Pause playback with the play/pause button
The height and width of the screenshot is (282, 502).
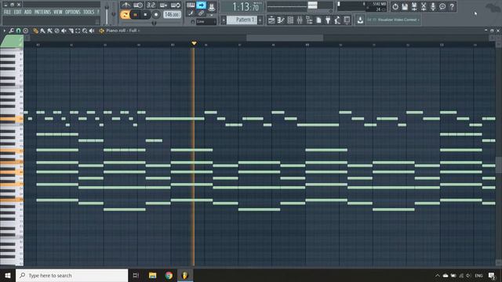(x=135, y=15)
